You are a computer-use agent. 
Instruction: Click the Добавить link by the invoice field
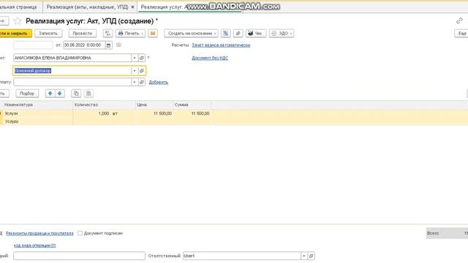point(159,82)
